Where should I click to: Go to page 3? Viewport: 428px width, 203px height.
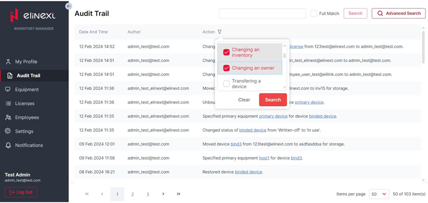(148, 194)
